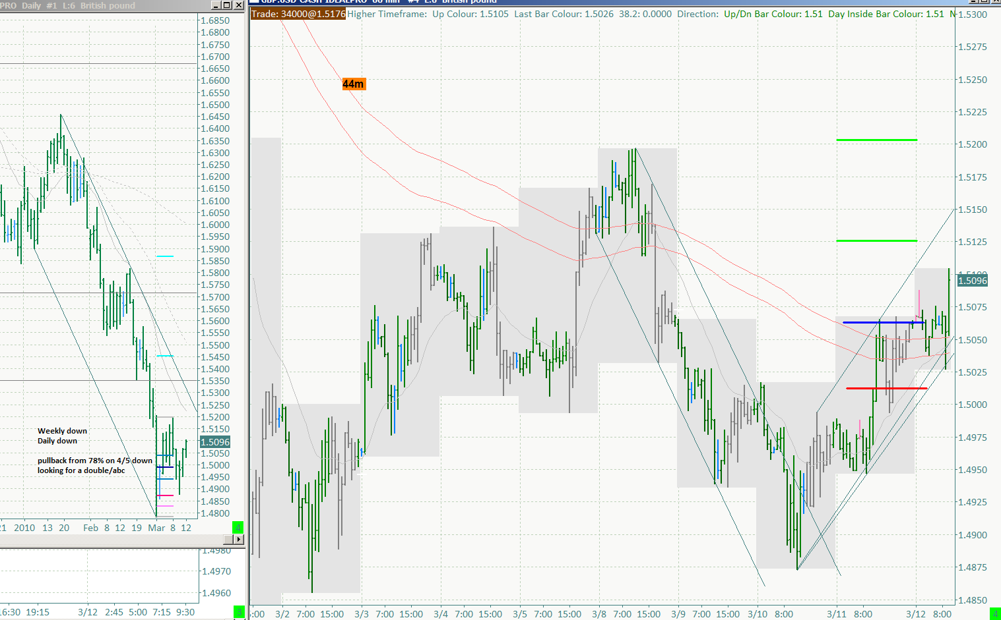Maximize the Daily British pound chart window

(227, 5)
